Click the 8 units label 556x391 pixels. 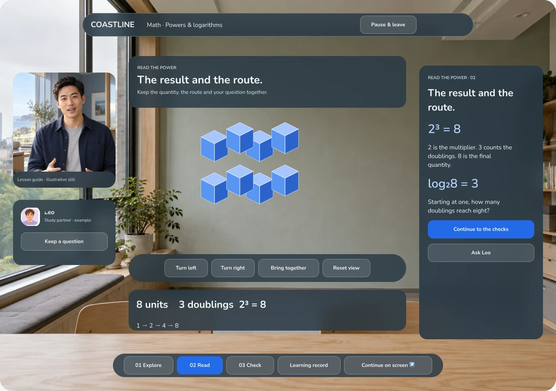[152, 305]
